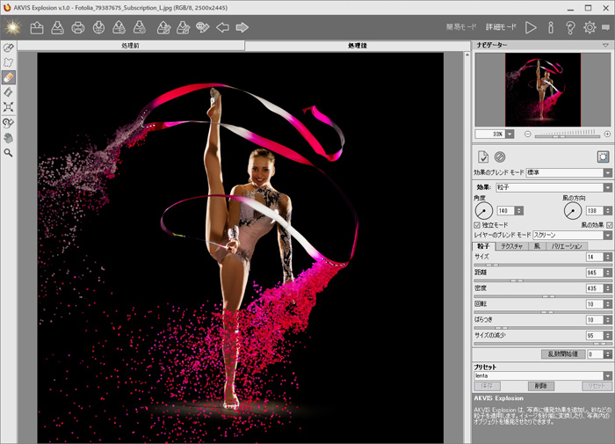This screenshot has width=615, height=444.
Task: Switch to the テクスチャ tab
Action: point(511,246)
